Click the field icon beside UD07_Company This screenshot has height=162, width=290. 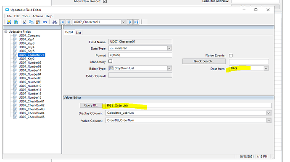tap(15, 36)
